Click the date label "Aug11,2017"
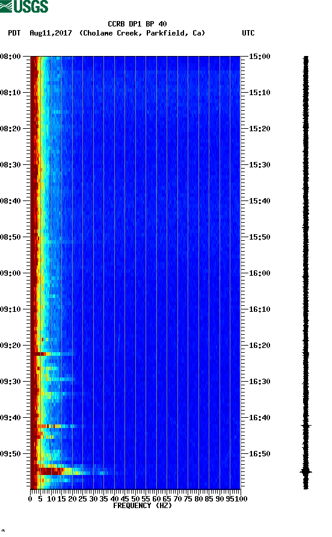The height and width of the screenshot is (537, 332). pos(51,33)
